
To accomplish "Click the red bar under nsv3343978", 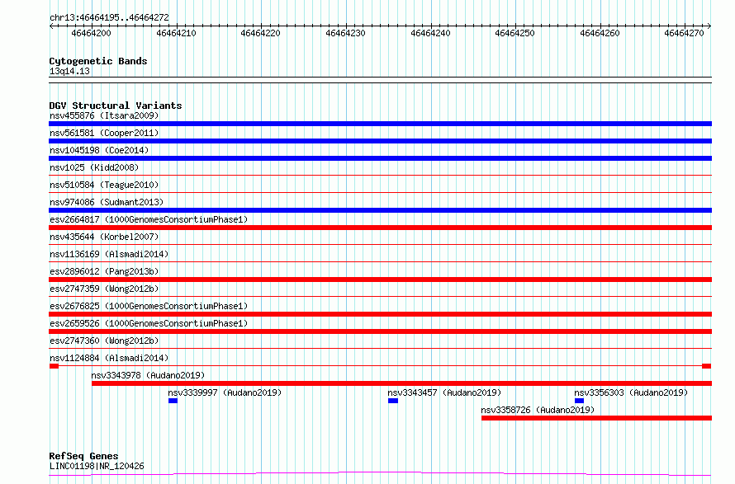I will tap(401, 383).
